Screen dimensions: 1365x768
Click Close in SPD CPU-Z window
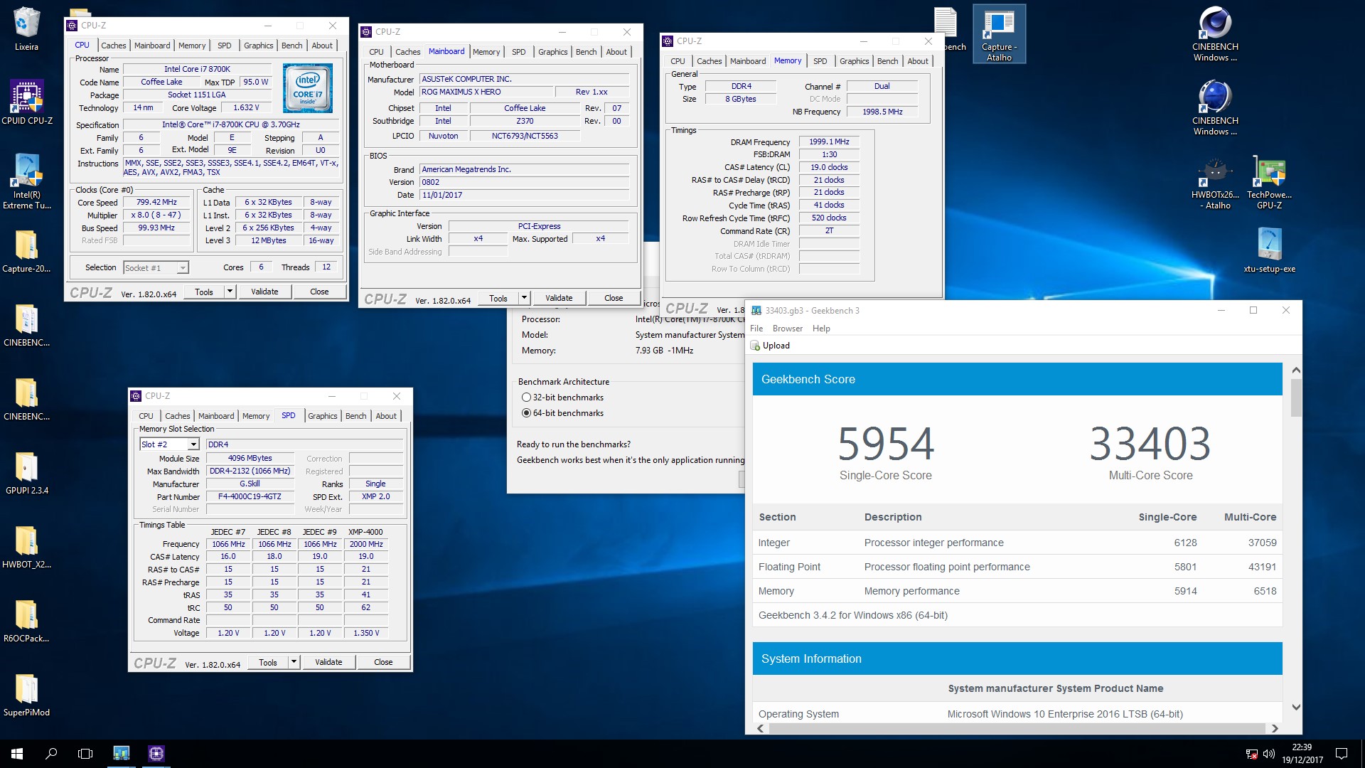tap(383, 662)
